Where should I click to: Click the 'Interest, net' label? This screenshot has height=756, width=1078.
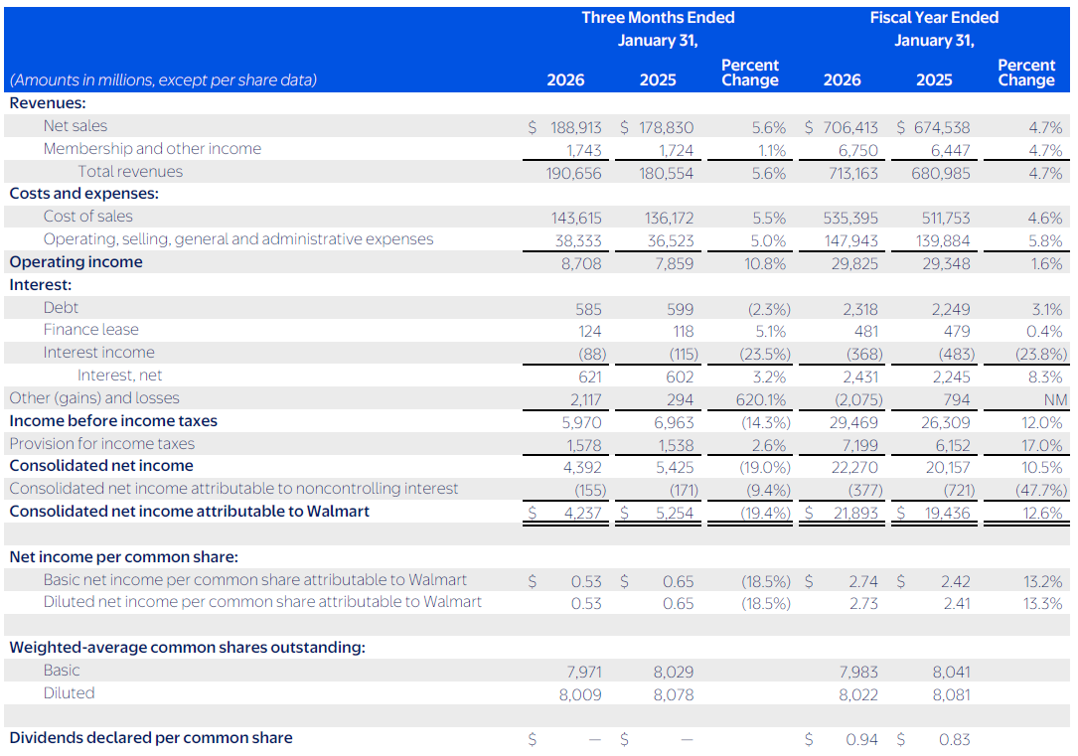pyautogui.click(x=119, y=376)
